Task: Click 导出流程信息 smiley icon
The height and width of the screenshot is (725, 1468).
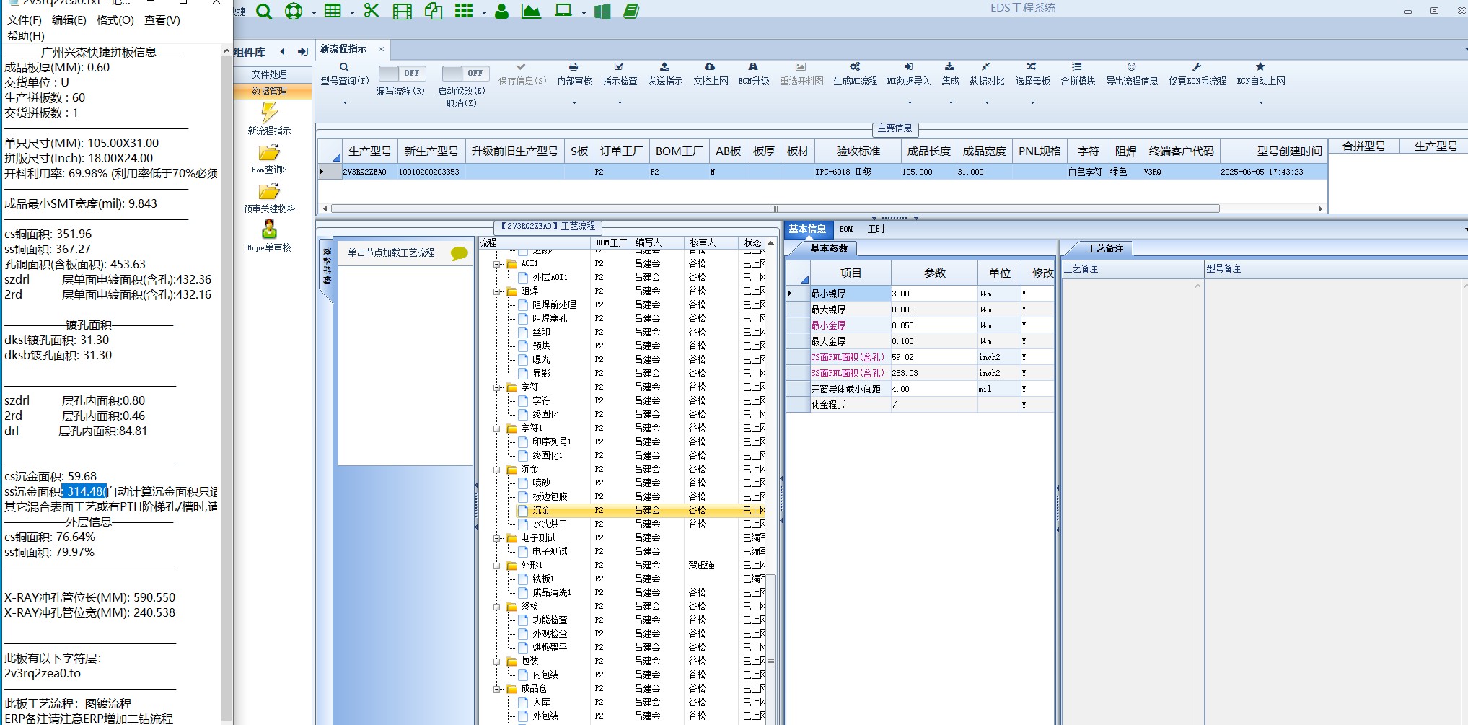Action: 1132,74
